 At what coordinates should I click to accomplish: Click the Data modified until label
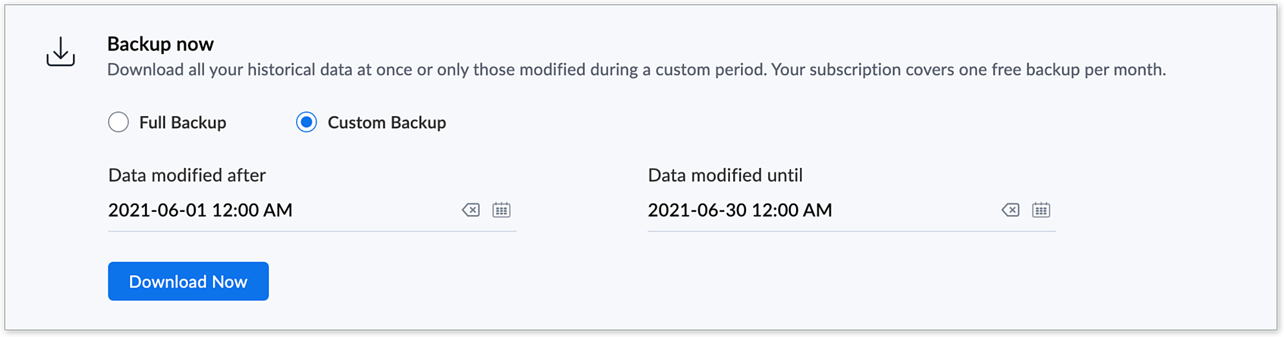tap(725, 176)
